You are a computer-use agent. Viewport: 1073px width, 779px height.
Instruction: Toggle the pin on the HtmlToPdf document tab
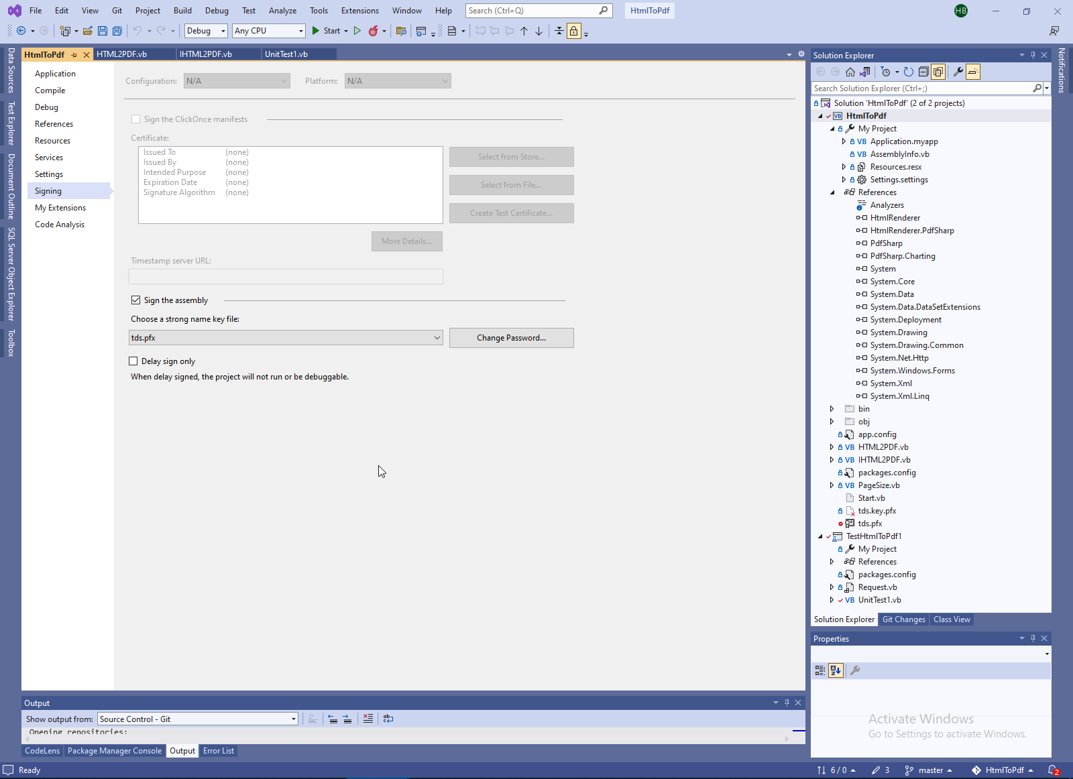click(x=74, y=55)
